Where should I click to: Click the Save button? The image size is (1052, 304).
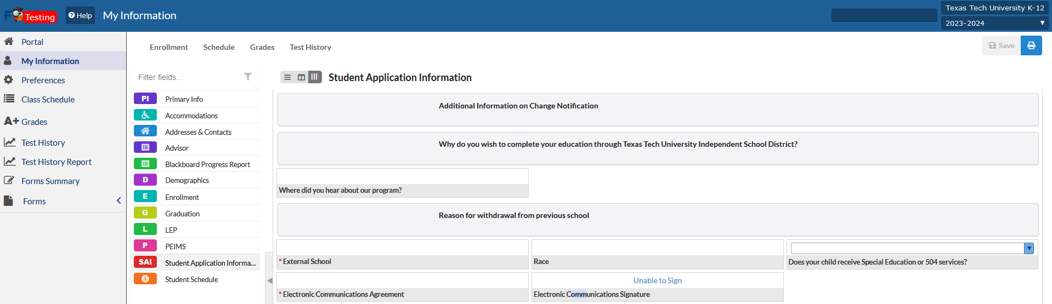coord(1002,45)
